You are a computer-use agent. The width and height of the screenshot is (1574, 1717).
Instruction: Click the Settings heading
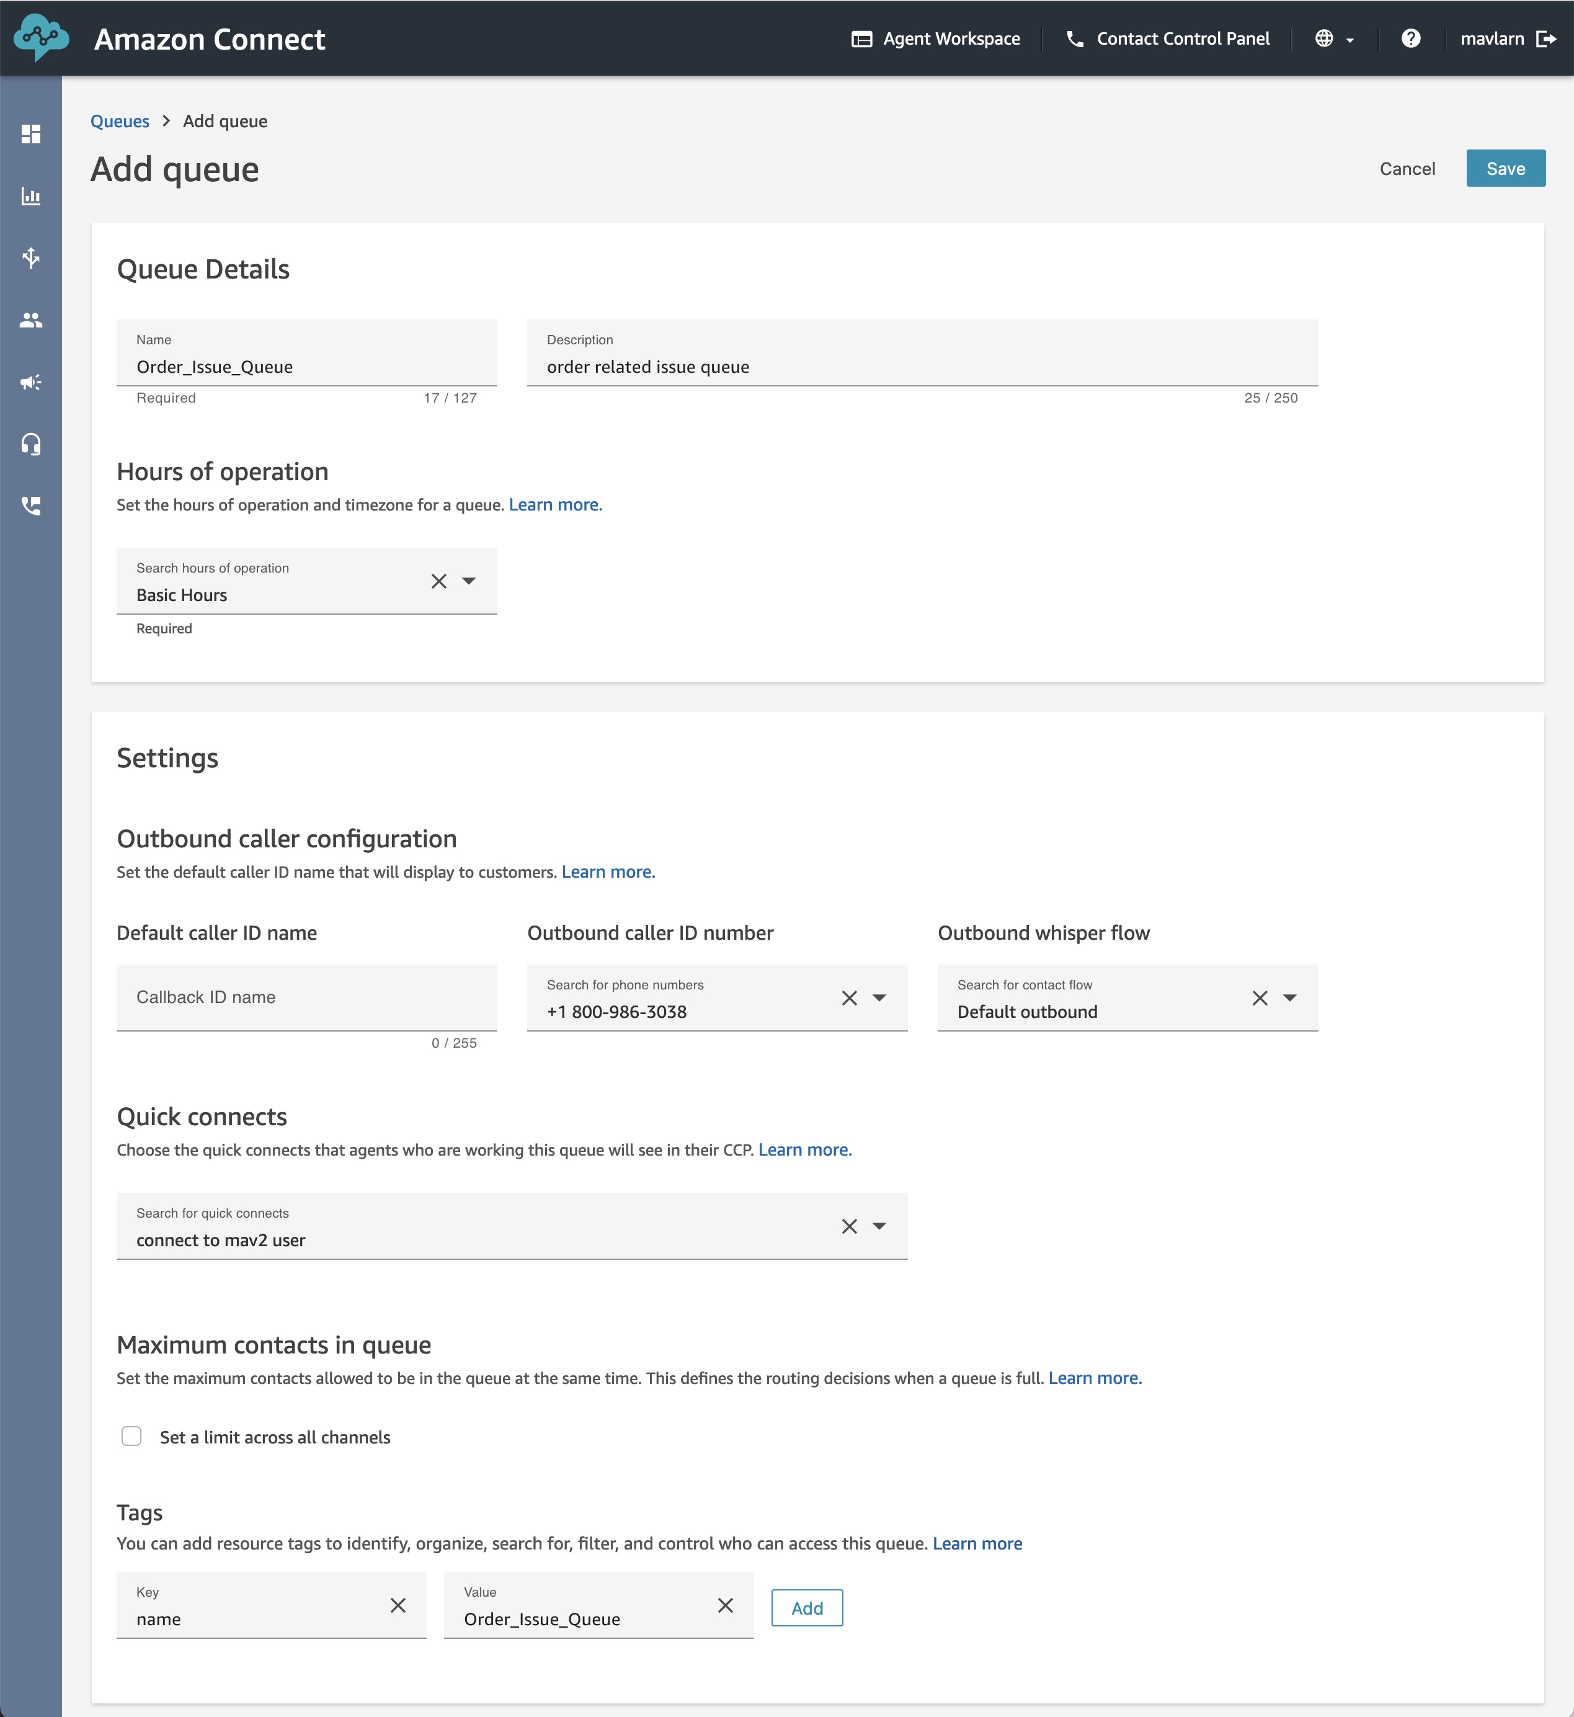[168, 758]
